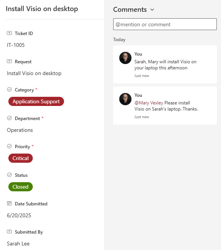Viewport: 221px width, 250px height.
Task: Click the Category choice field icon
Action: pos(10,90)
